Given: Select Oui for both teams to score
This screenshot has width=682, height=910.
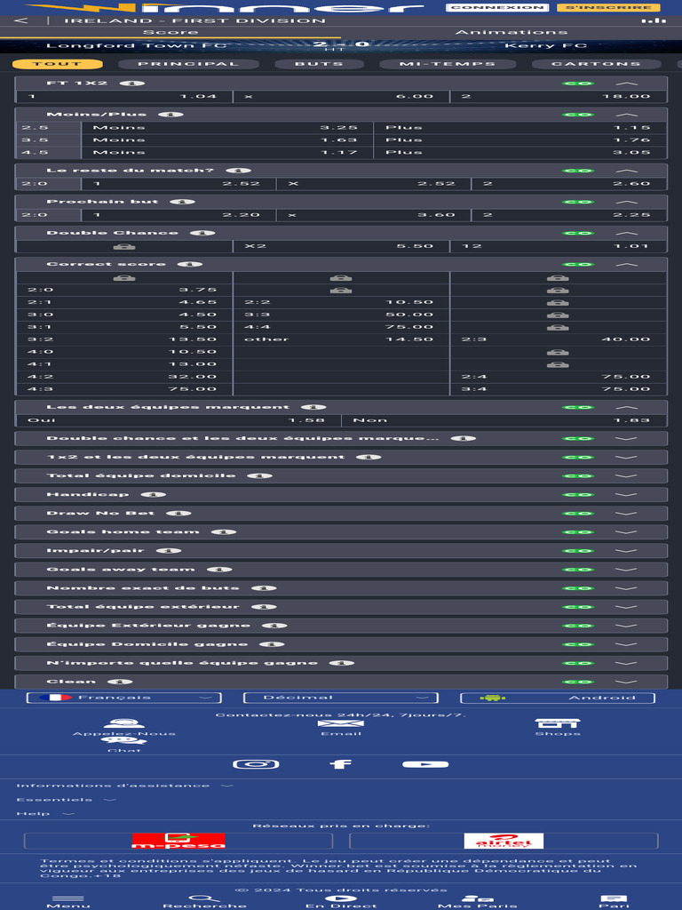Looking at the screenshot, I should 178,420.
